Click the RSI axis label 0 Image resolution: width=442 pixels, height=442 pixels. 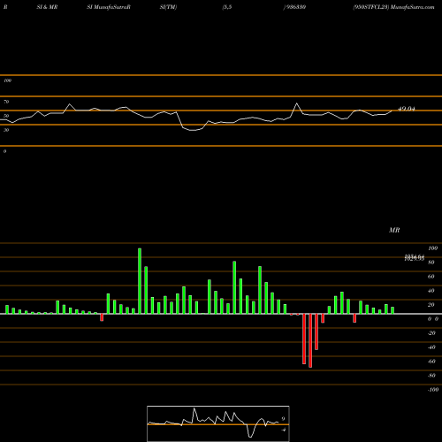click(4, 151)
